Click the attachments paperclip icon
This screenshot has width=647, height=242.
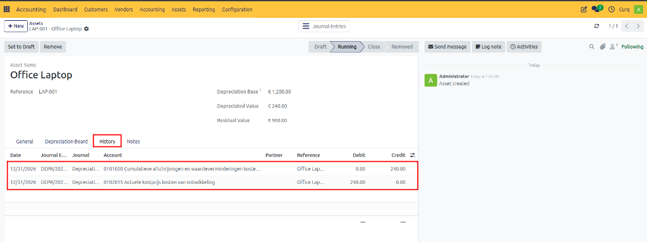602,47
